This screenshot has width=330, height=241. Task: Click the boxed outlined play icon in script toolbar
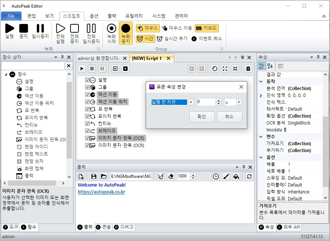tap(115, 69)
